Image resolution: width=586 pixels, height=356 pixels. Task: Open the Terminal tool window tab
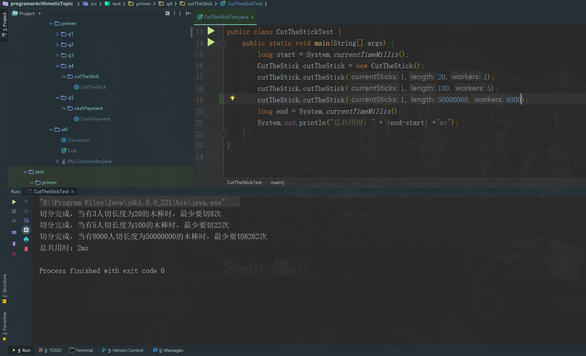81,350
